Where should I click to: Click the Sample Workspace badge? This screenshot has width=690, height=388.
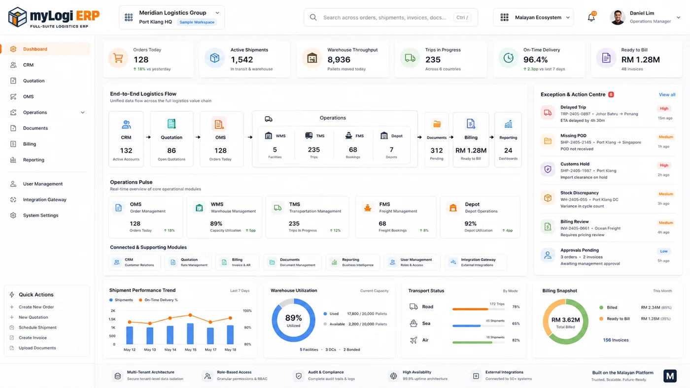pyautogui.click(x=197, y=22)
